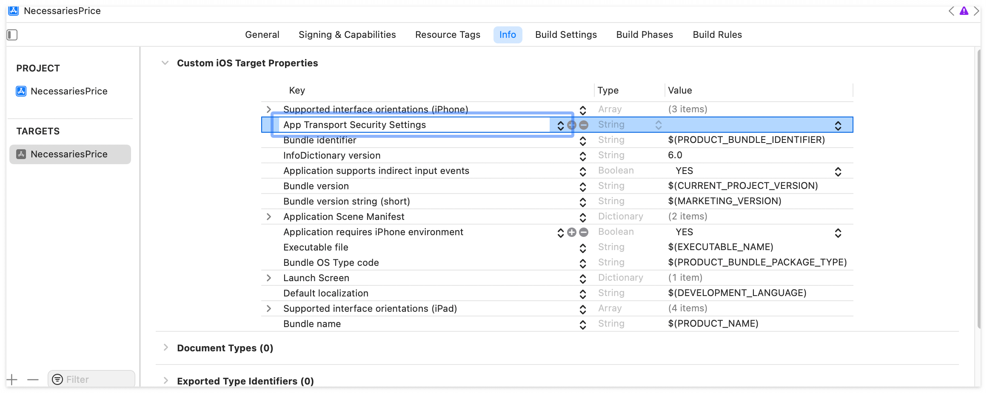Screen dimensions: 987x393
Task: Switch to the Build Settings tab
Action: pos(566,35)
